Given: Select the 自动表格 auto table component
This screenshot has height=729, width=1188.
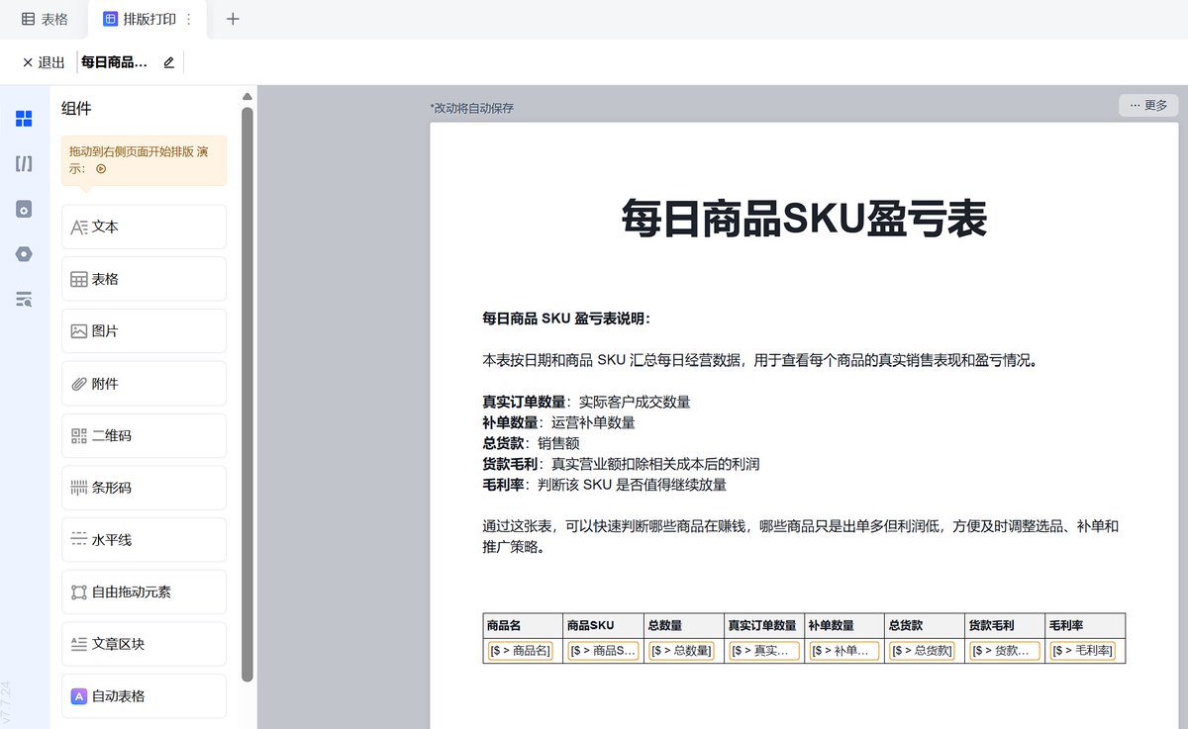Looking at the screenshot, I should [x=144, y=696].
